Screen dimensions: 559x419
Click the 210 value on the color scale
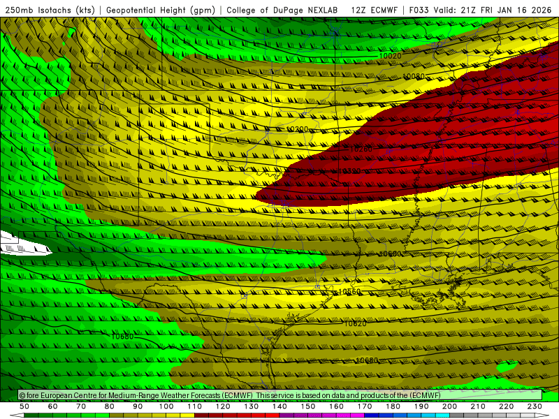(478, 406)
